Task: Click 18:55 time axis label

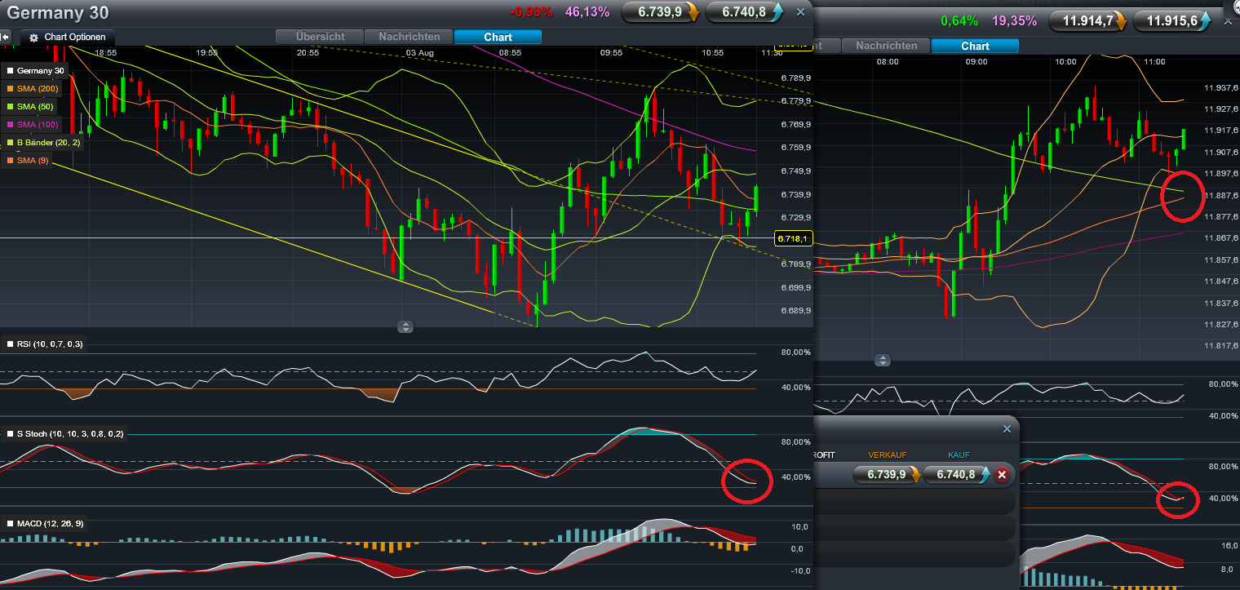Action: [106, 52]
